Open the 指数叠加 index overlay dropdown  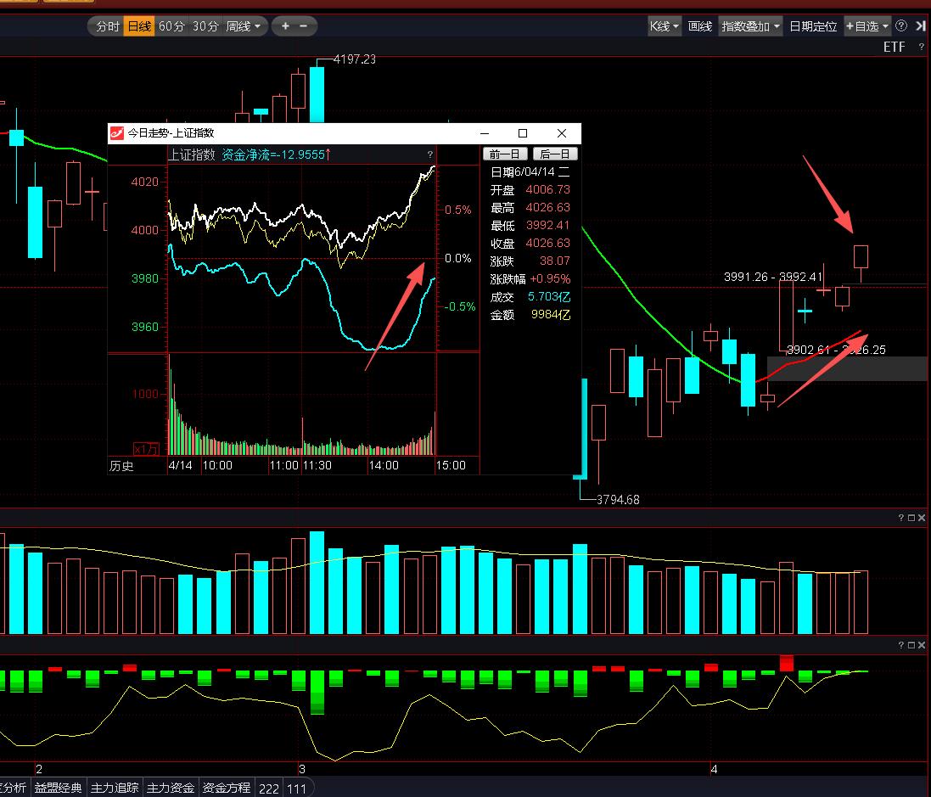point(750,26)
